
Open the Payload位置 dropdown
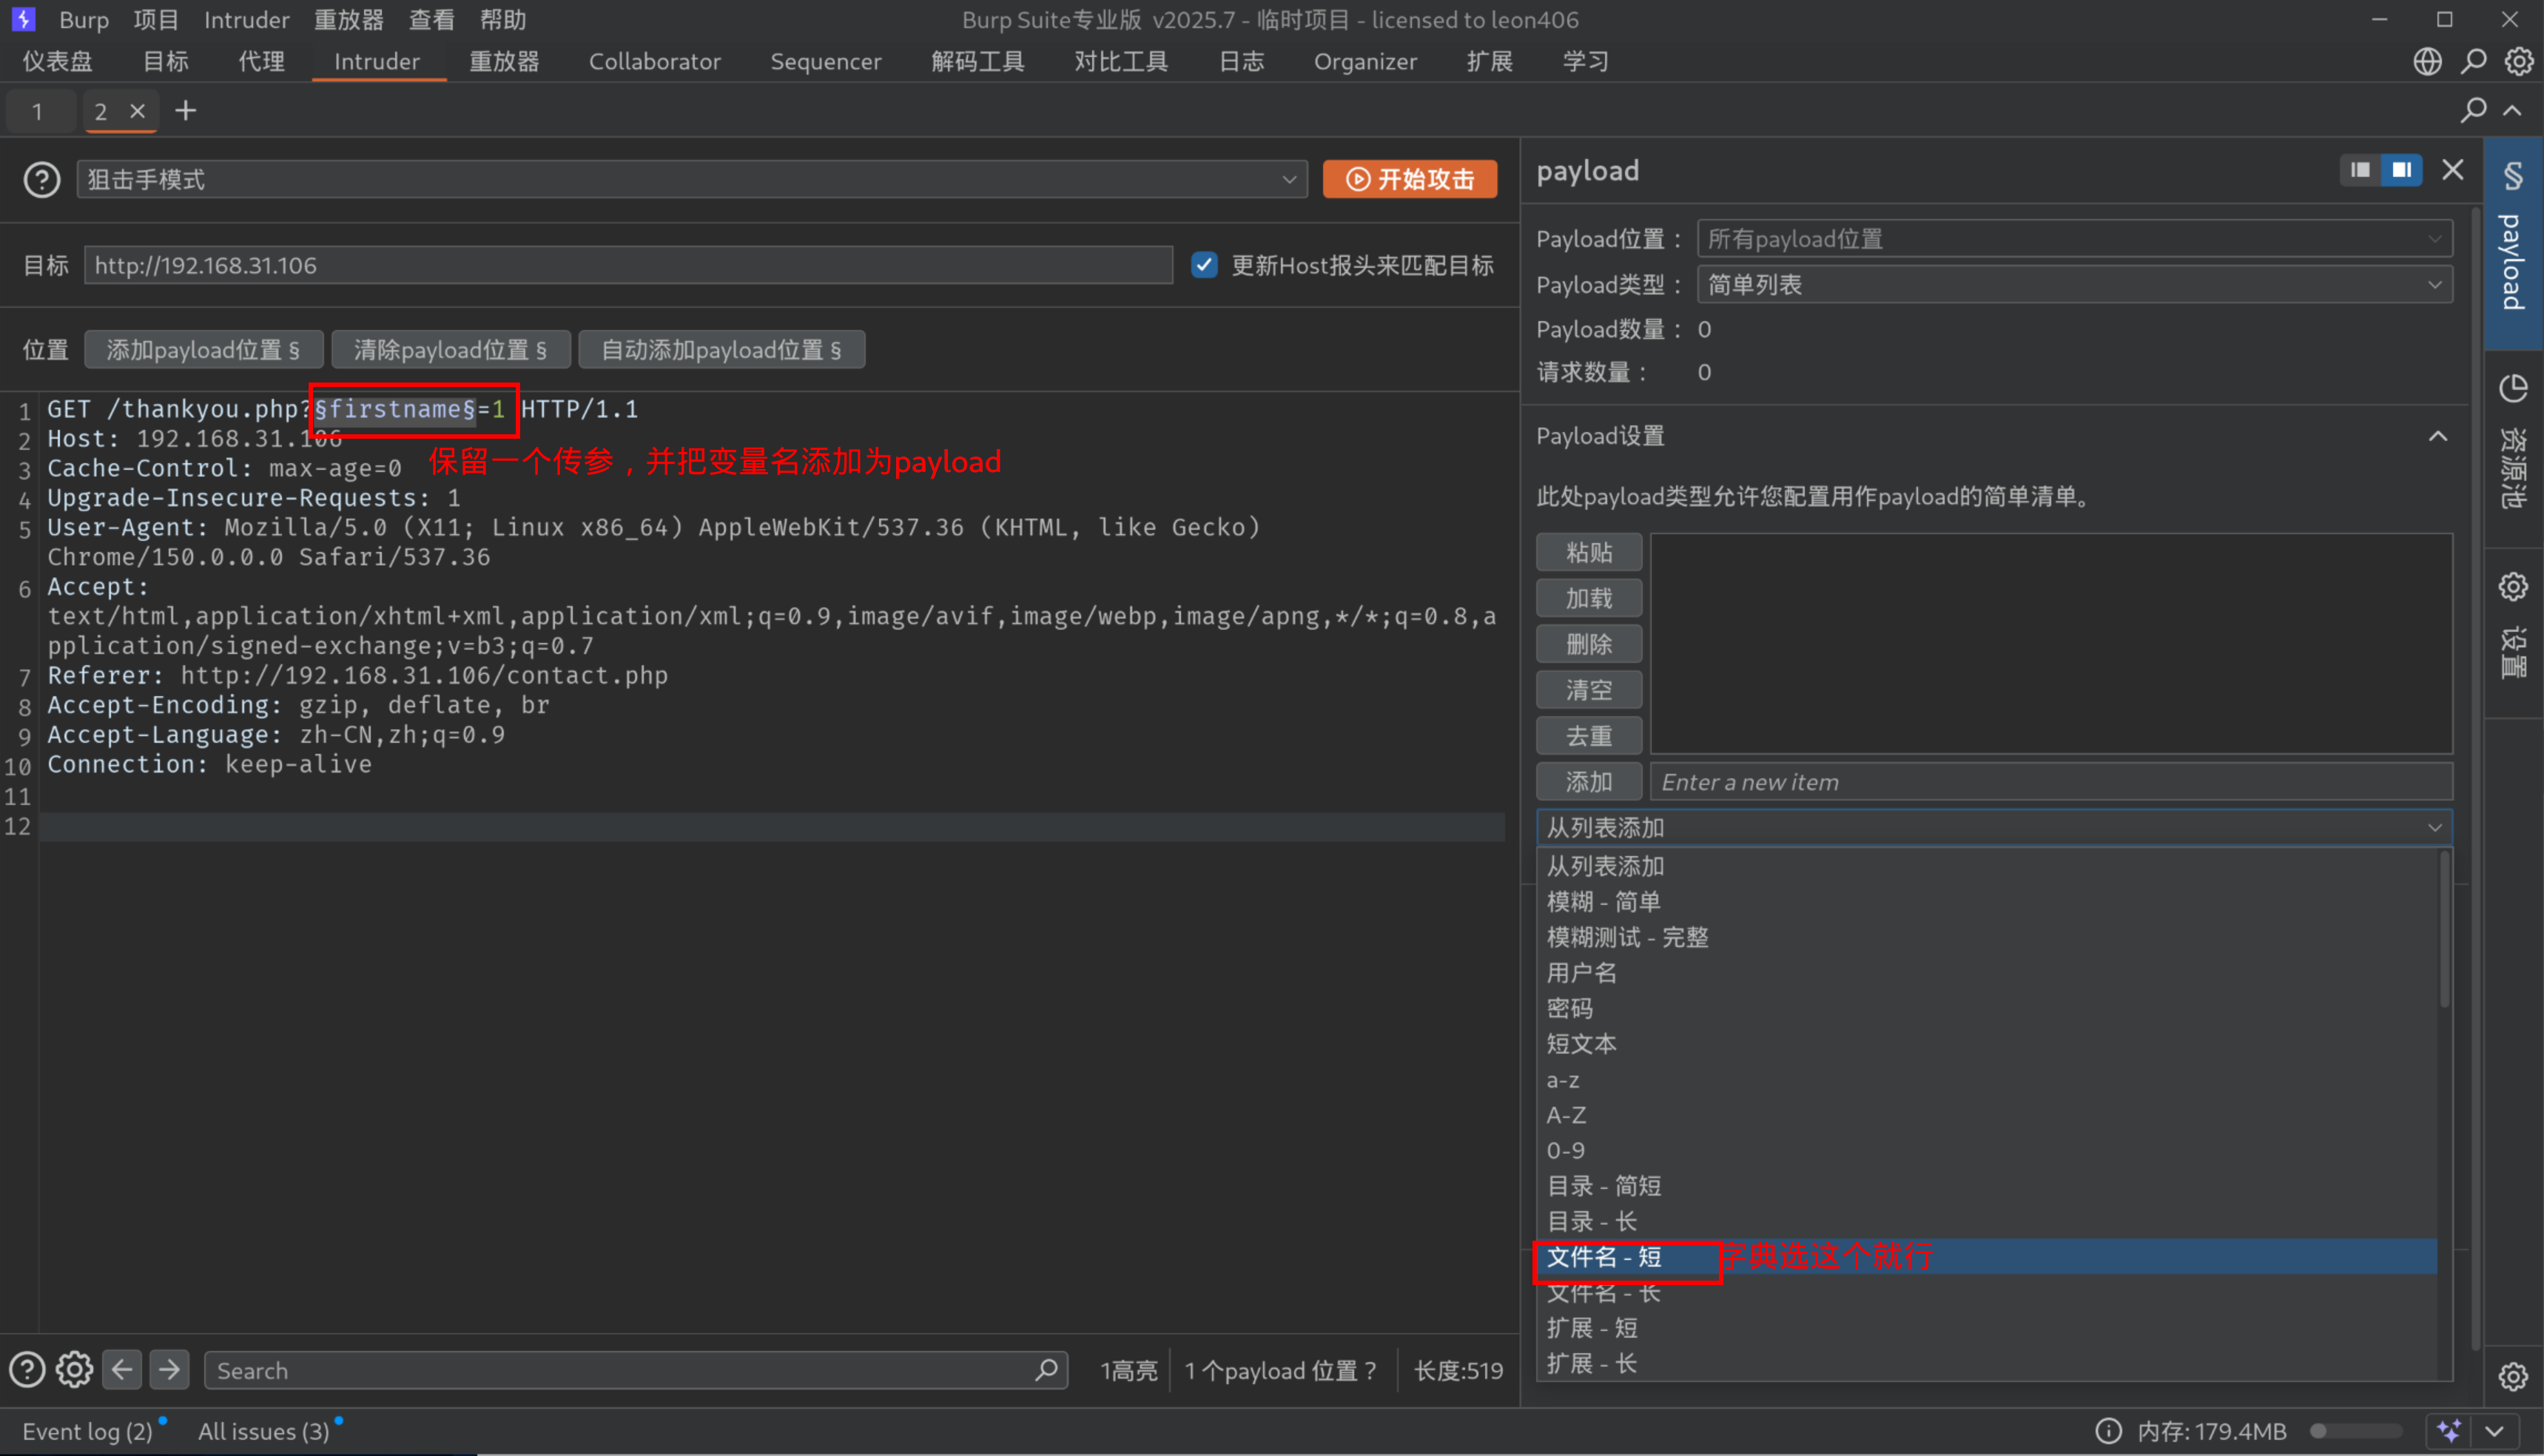click(x=2074, y=239)
